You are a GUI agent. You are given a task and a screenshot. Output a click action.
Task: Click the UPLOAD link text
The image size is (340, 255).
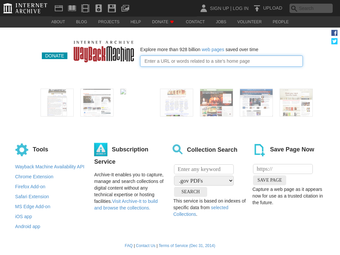pyautogui.click(x=273, y=8)
